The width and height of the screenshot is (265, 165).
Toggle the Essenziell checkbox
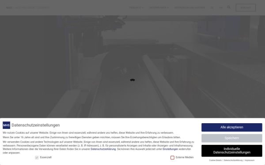37,158
